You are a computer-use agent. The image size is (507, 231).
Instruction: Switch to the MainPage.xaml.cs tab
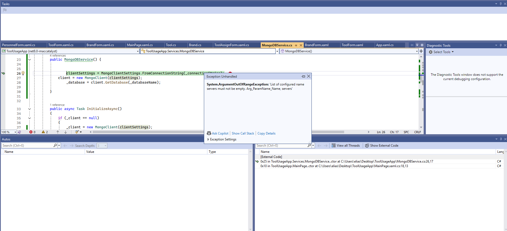pos(140,45)
